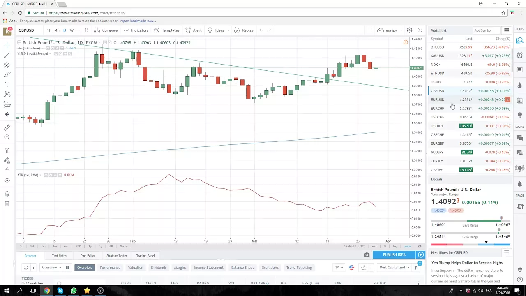Image resolution: width=526 pixels, height=296 pixels.
Task: Open Windows Start menu
Action: pyautogui.click(x=6, y=291)
